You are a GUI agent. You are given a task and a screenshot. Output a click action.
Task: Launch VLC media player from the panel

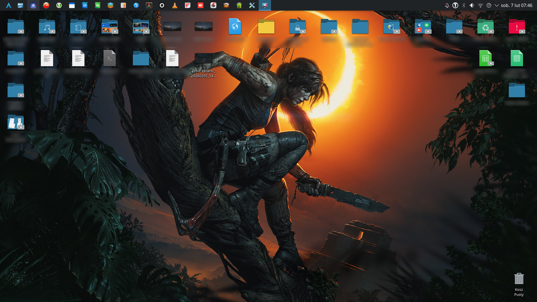pos(175,5)
